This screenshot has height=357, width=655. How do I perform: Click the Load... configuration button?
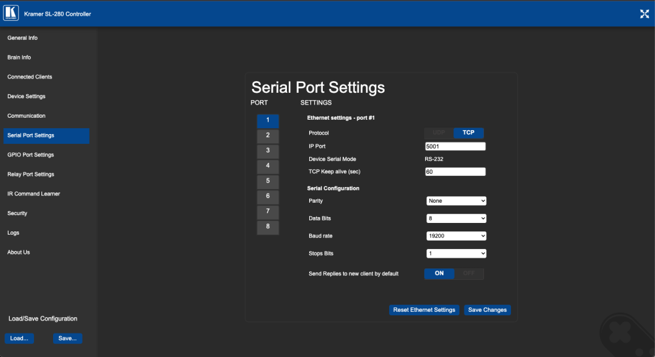[19, 338]
